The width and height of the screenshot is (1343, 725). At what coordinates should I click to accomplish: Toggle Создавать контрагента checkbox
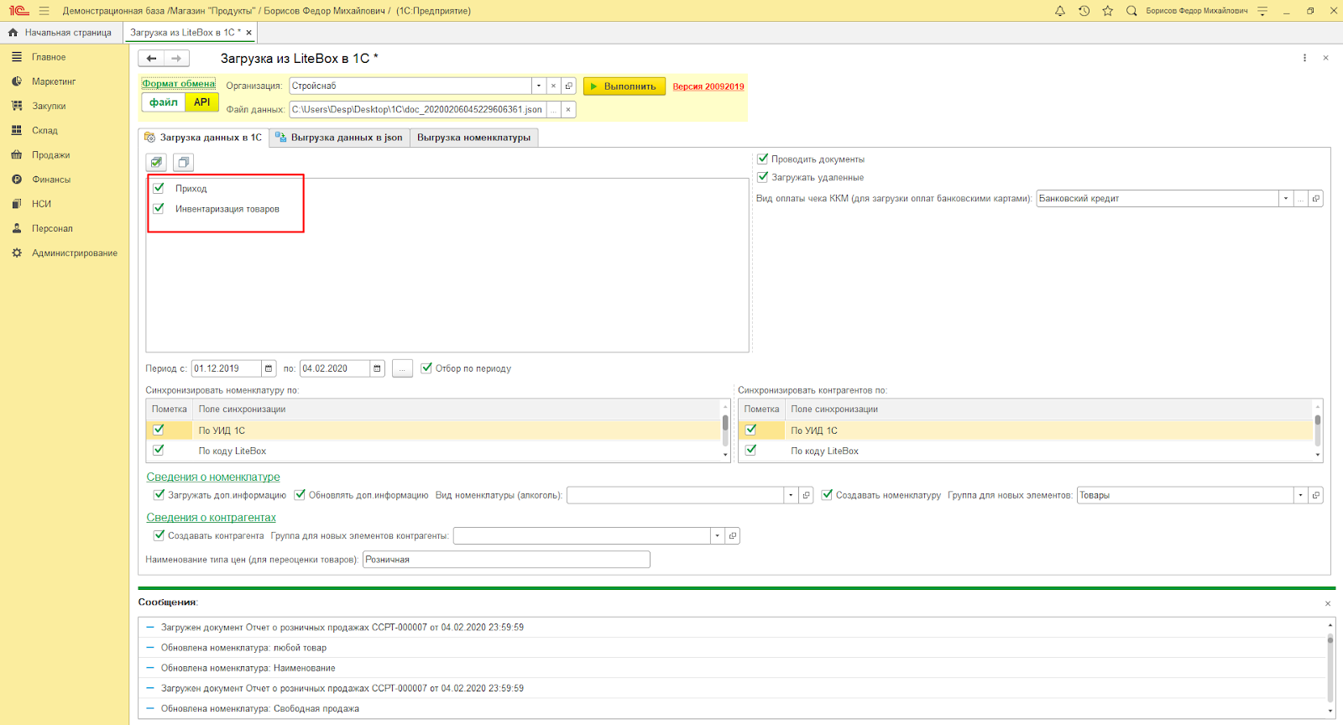159,535
